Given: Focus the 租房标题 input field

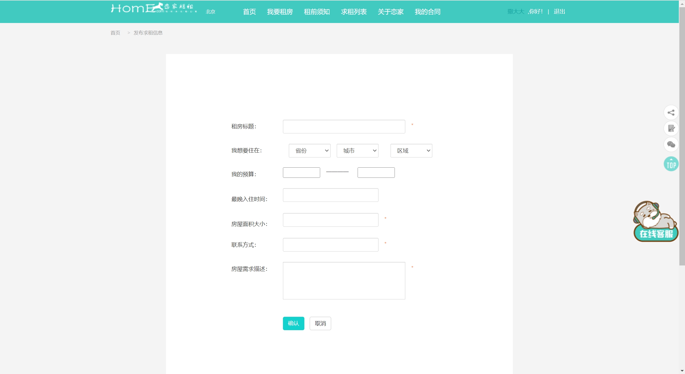Looking at the screenshot, I should (x=344, y=127).
